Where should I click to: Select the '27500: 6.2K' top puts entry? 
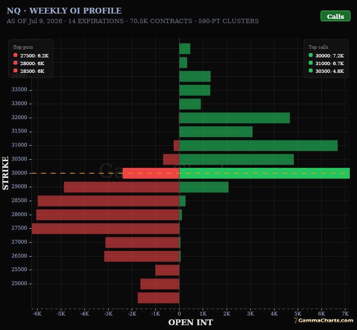coord(31,55)
